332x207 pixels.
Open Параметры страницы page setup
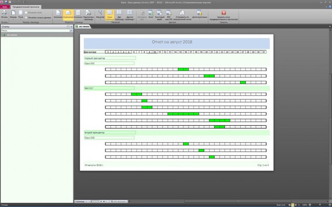(88, 15)
